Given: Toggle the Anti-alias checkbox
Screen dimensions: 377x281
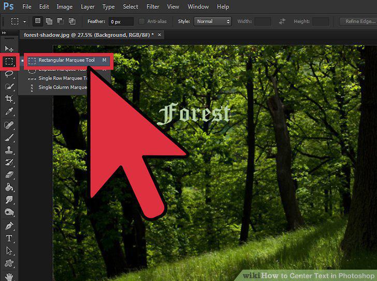Looking at the screenshot, I should pos(141,21).
